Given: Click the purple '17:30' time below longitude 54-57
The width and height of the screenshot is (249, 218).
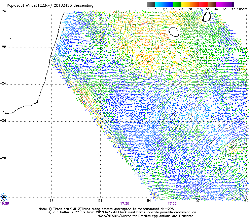Looking at the screenshot, I should point(172,204).
